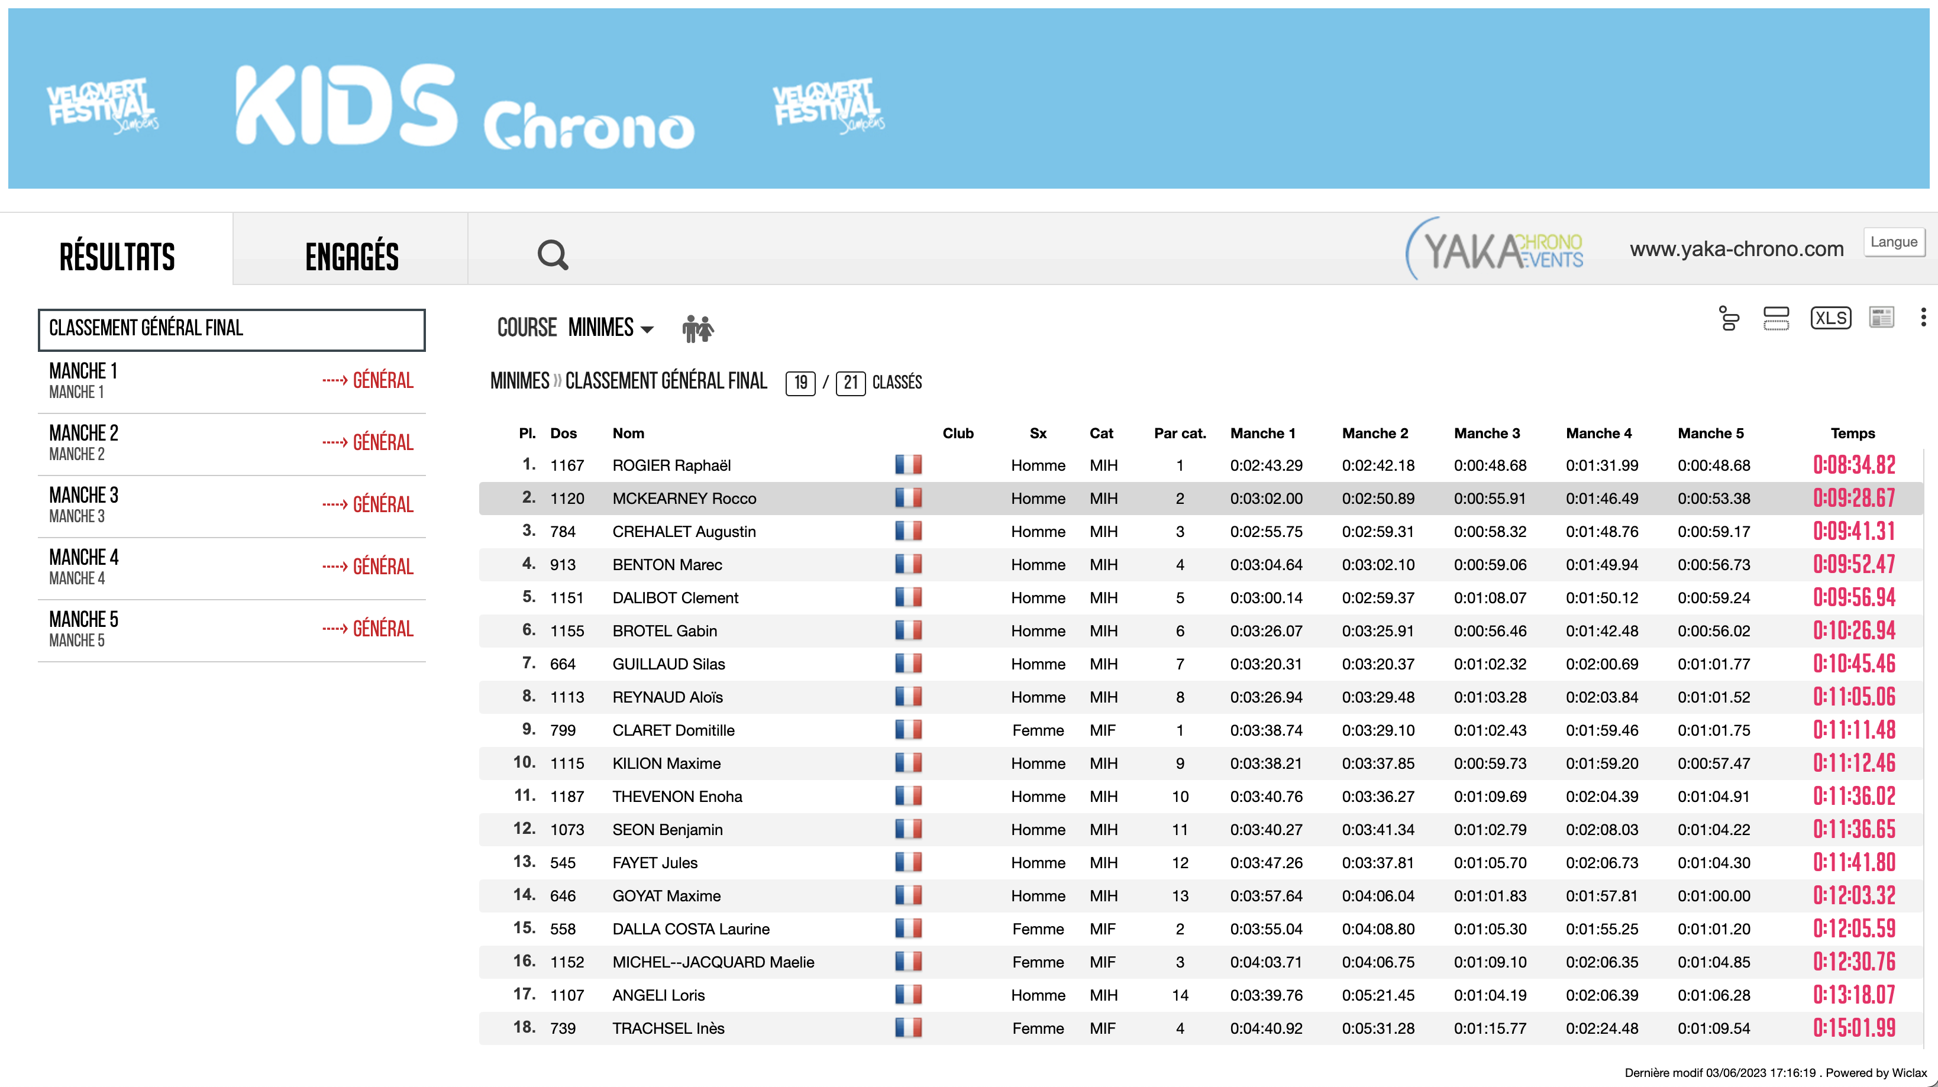1938x1087 pixels.
Task: Select row of SEON Benjamin
Action: (x=1201, y=829)
